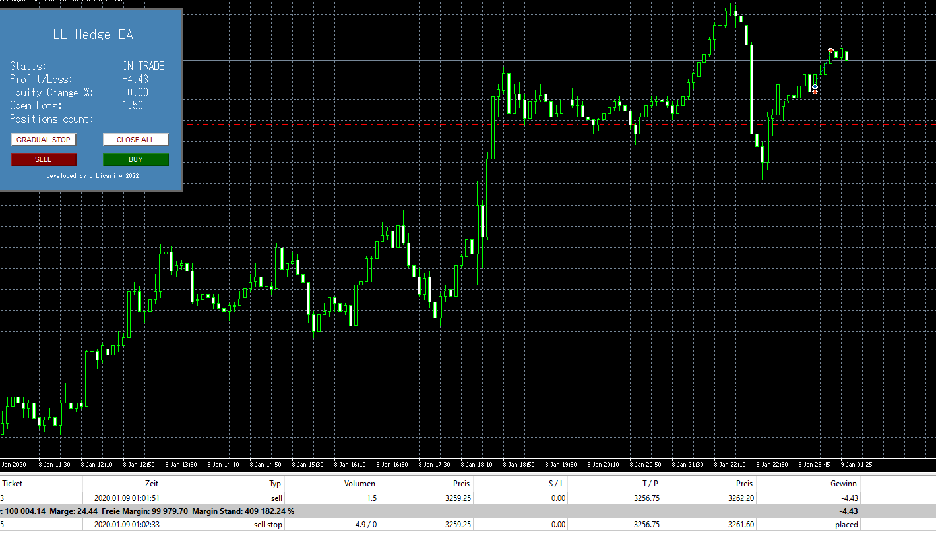
Task: Select the blue trade marker on the chart
Action: pos(815,86)
